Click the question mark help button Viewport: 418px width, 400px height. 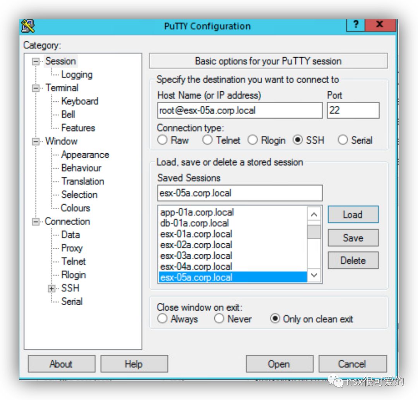click(356, 25)
